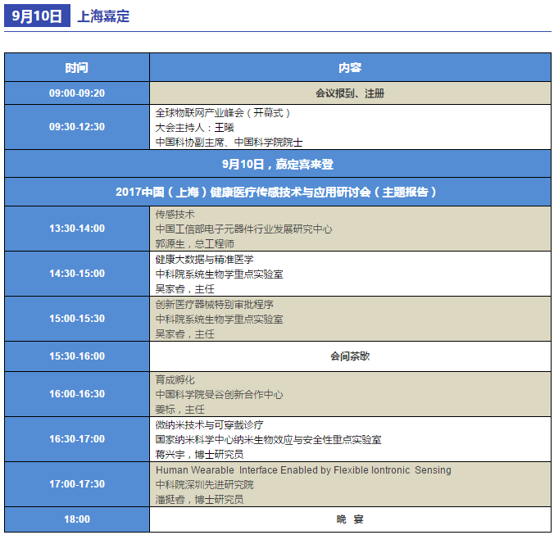Click the 全球物联网产业峰会（开幕式）title
This screenshot has height=535, width=554.
223,112
